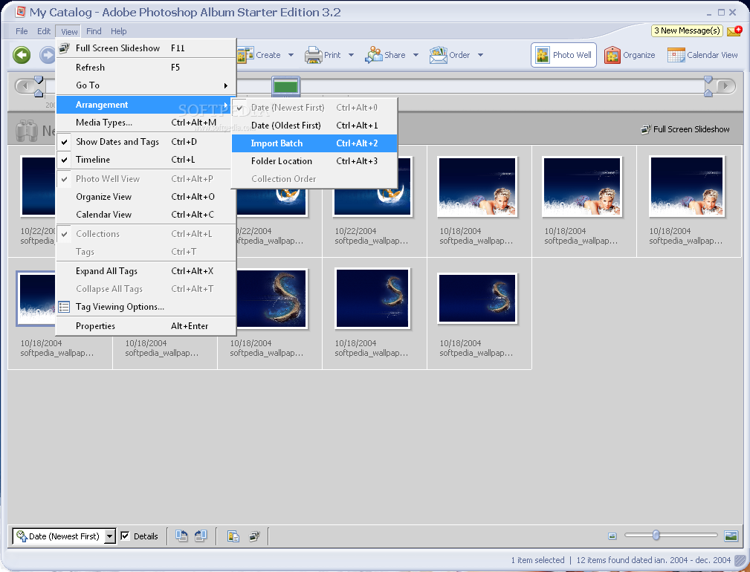Open Tag Viewing Options
The image size is (750, 572).
(146, 307)
